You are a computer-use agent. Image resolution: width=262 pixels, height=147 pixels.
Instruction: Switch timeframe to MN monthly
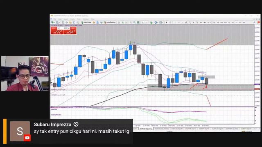pos(244,22)
